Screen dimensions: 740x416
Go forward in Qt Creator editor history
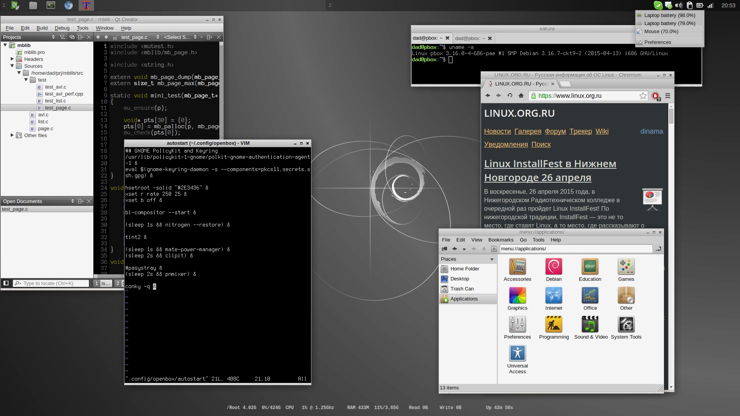[x=106, y=37]
